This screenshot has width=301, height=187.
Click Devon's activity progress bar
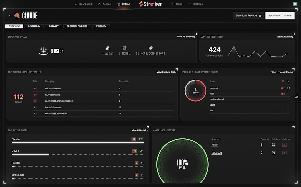coord(78,155)
